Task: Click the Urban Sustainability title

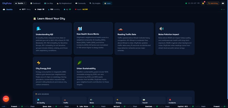Action: (x=86, y=69)
